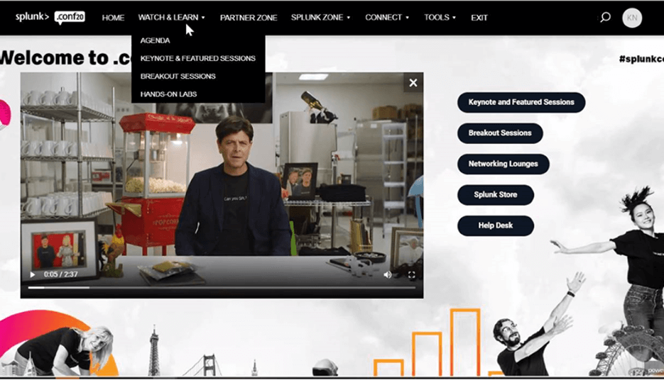The image size is (664, 380).
Task: Open PARTNER ZONE in navigation
Action: pyautogui.click(x=249, y=18)
